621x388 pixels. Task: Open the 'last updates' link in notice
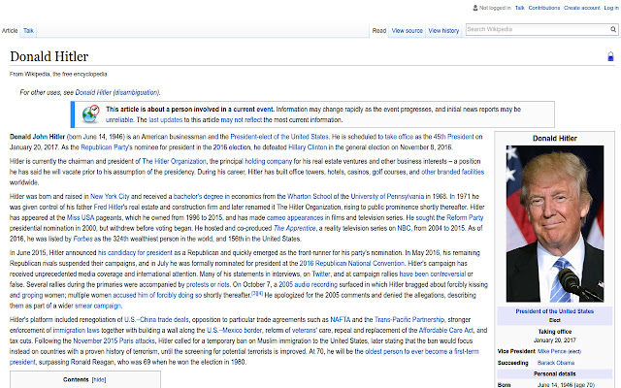click(x=167, y=119)
